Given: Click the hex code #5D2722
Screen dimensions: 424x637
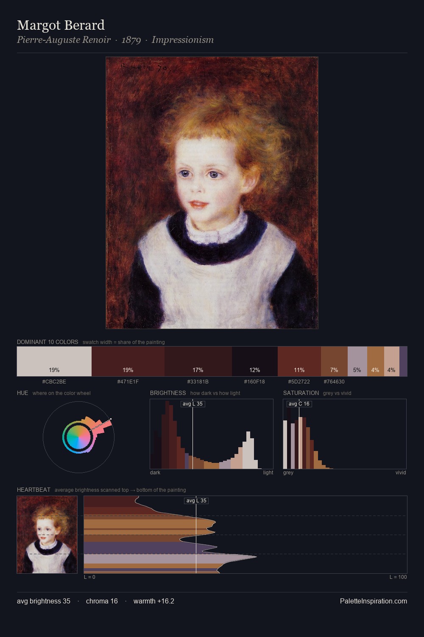Looking at the screenshot, I should click(299, 382).
